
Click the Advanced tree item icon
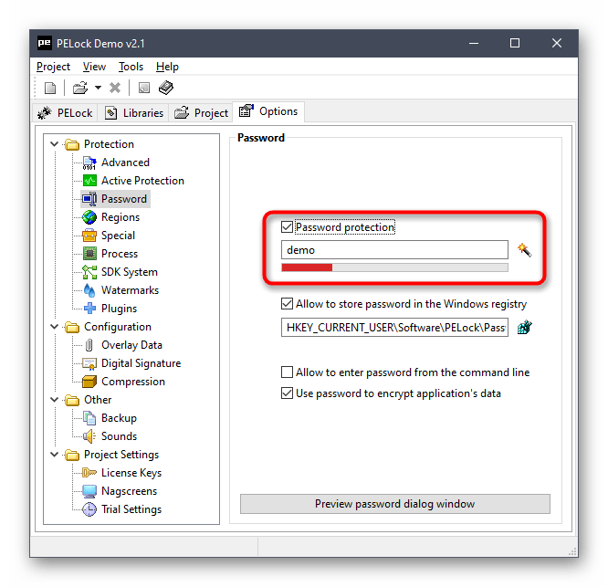89,162
